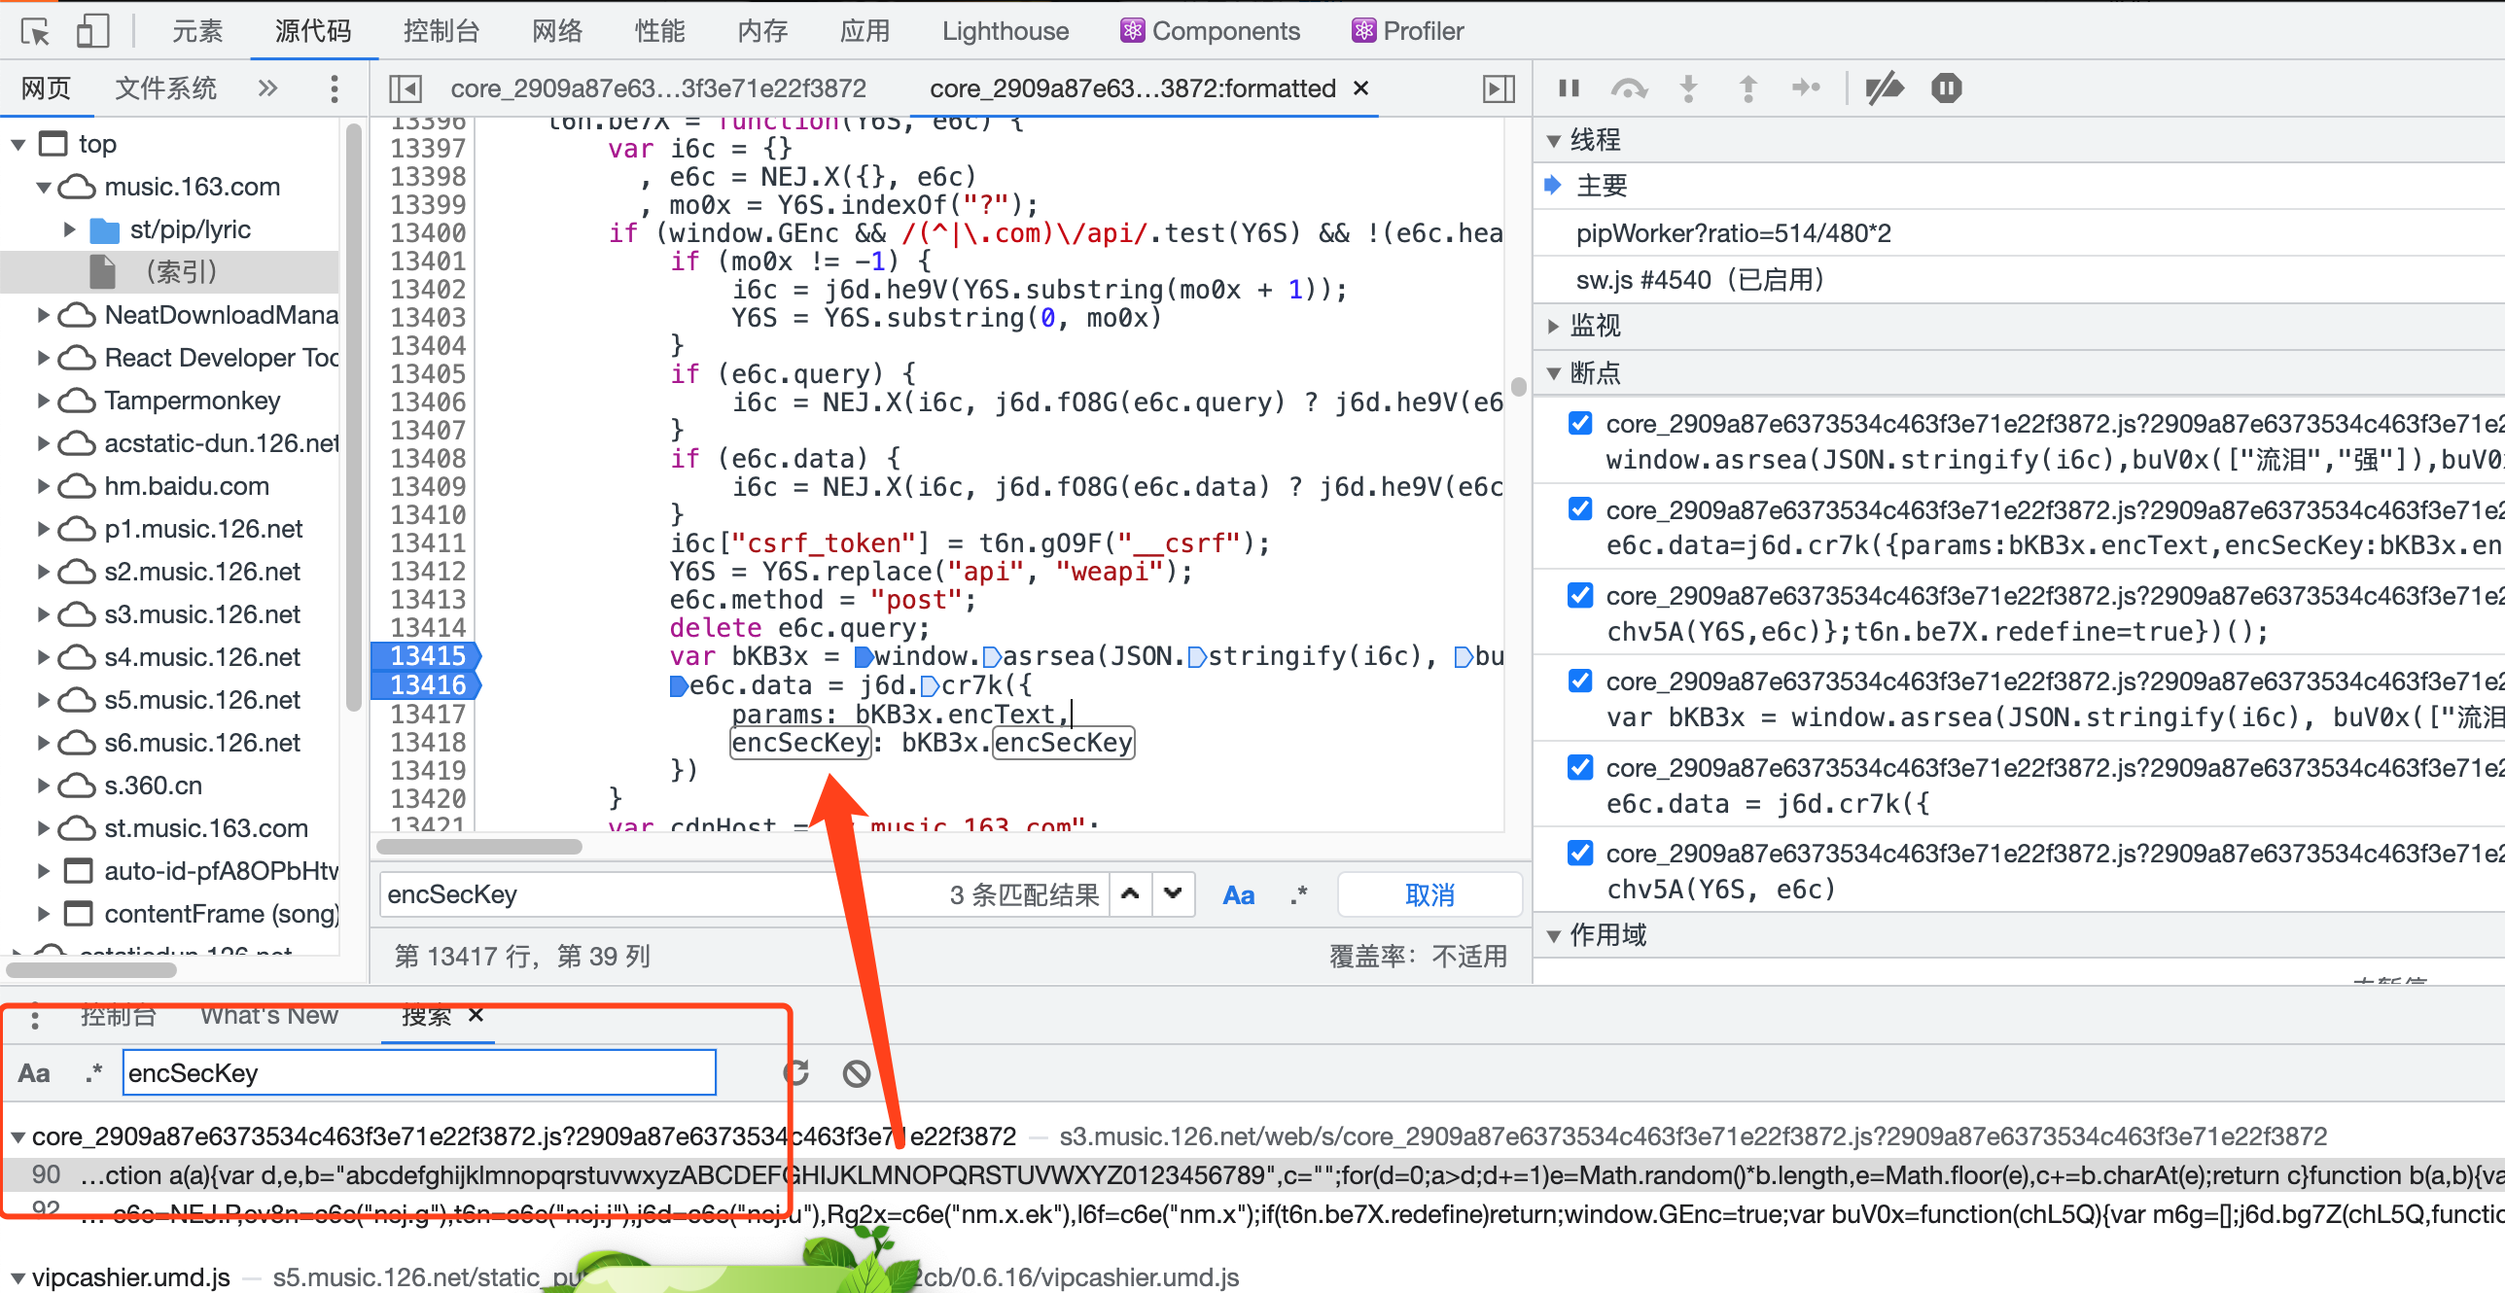
Task: Expand st/pip/lyric folder
Action: pyautogui.click(x=69, y=229)
